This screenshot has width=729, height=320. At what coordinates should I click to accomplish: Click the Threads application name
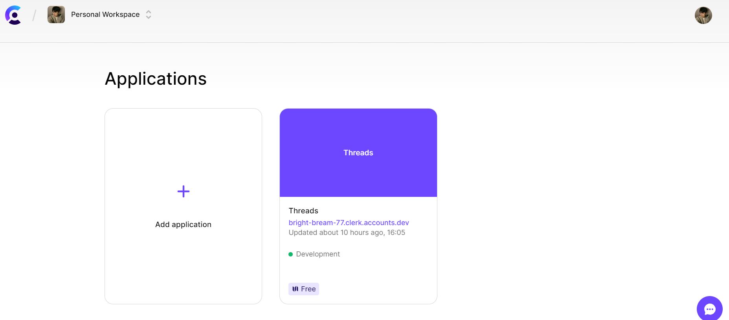(303, 211)
